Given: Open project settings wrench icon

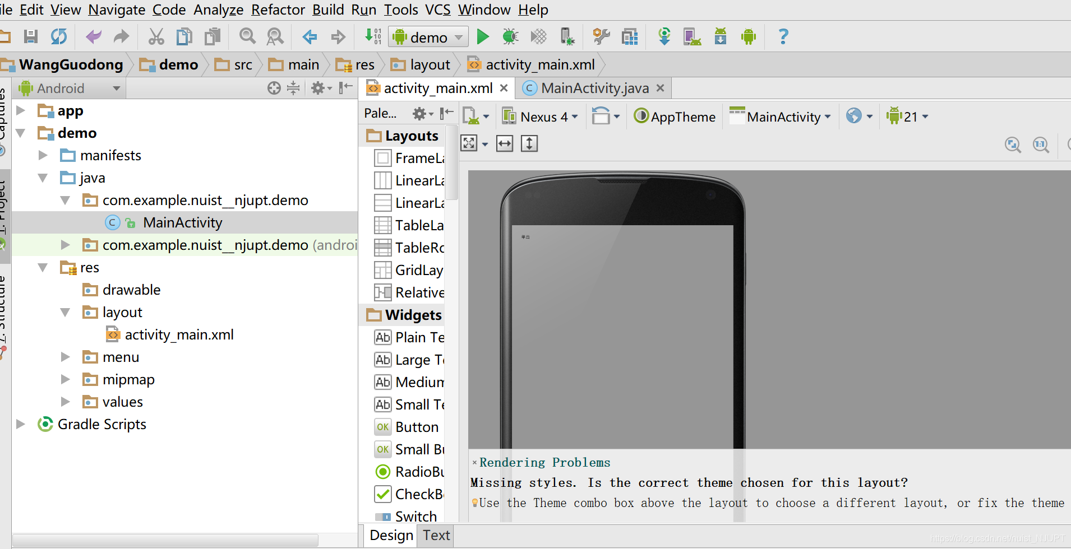Looking at the screenshot, I should [602, 37].
